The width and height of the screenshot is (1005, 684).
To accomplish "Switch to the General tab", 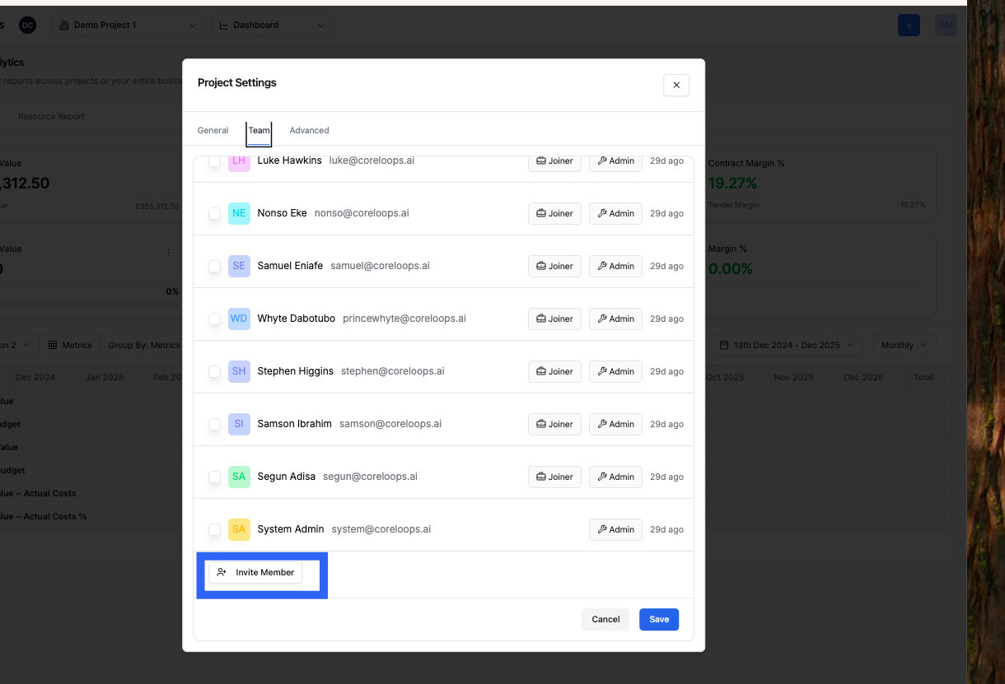I will (213, 130).
